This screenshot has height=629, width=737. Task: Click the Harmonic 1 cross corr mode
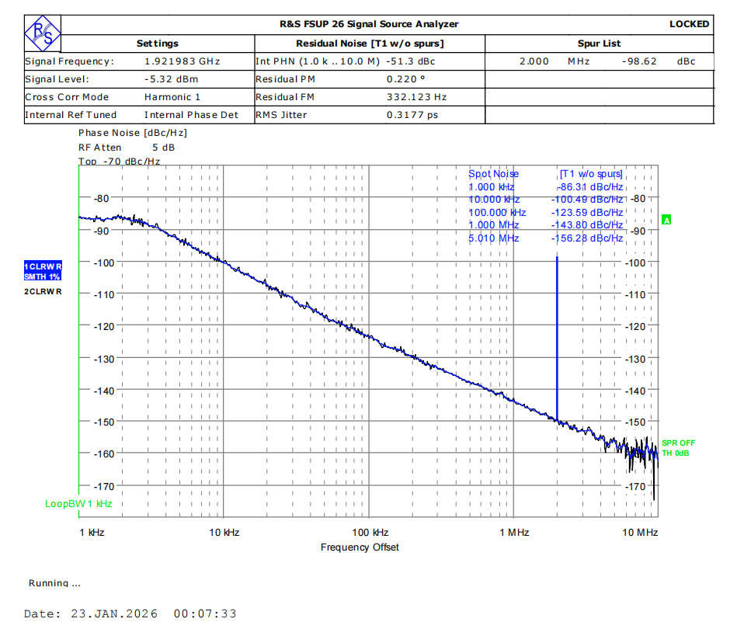pyautogui.click(x=172, y=97)
